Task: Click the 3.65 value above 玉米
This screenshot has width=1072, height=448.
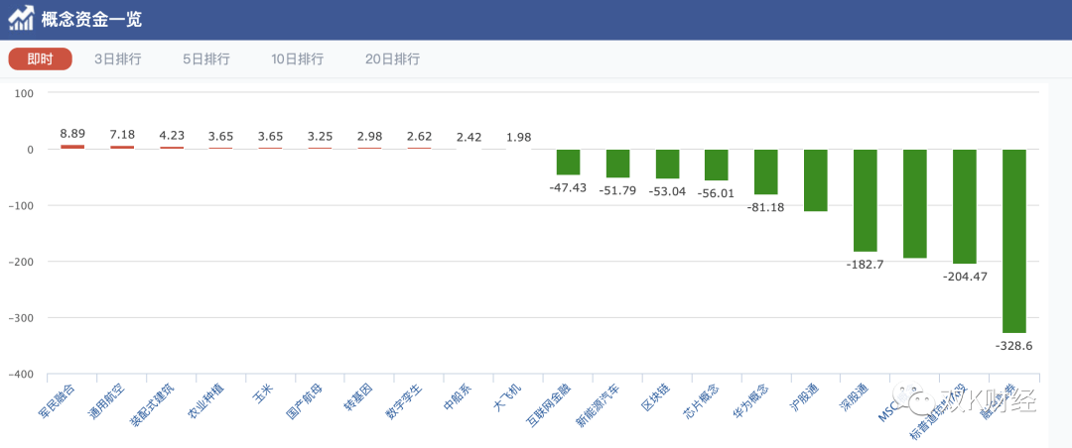Action: pos(271,137)
